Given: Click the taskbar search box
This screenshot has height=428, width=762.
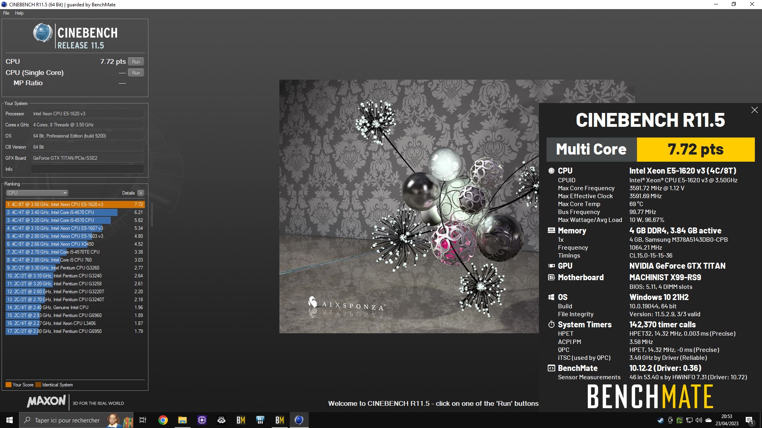Looking at the screenshot, I should (76, 420).
